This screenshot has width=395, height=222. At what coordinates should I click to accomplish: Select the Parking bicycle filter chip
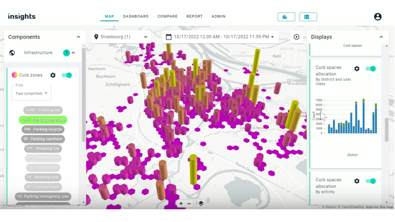tap(43, 129)
